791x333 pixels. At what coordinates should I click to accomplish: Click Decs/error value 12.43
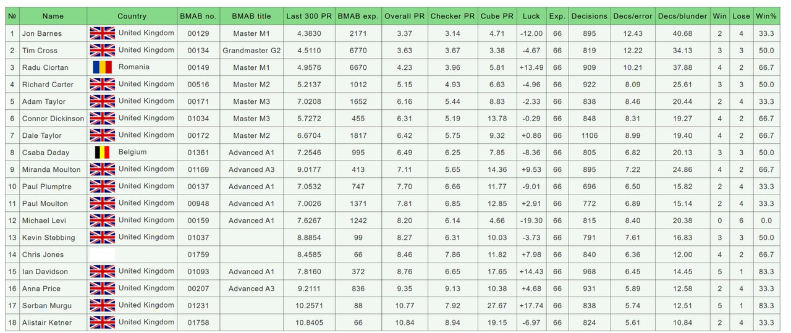633,33
